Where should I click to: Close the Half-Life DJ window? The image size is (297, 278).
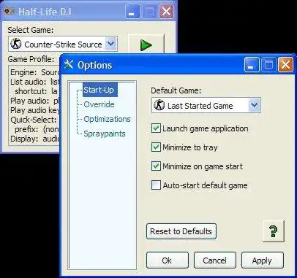[166, 12]
